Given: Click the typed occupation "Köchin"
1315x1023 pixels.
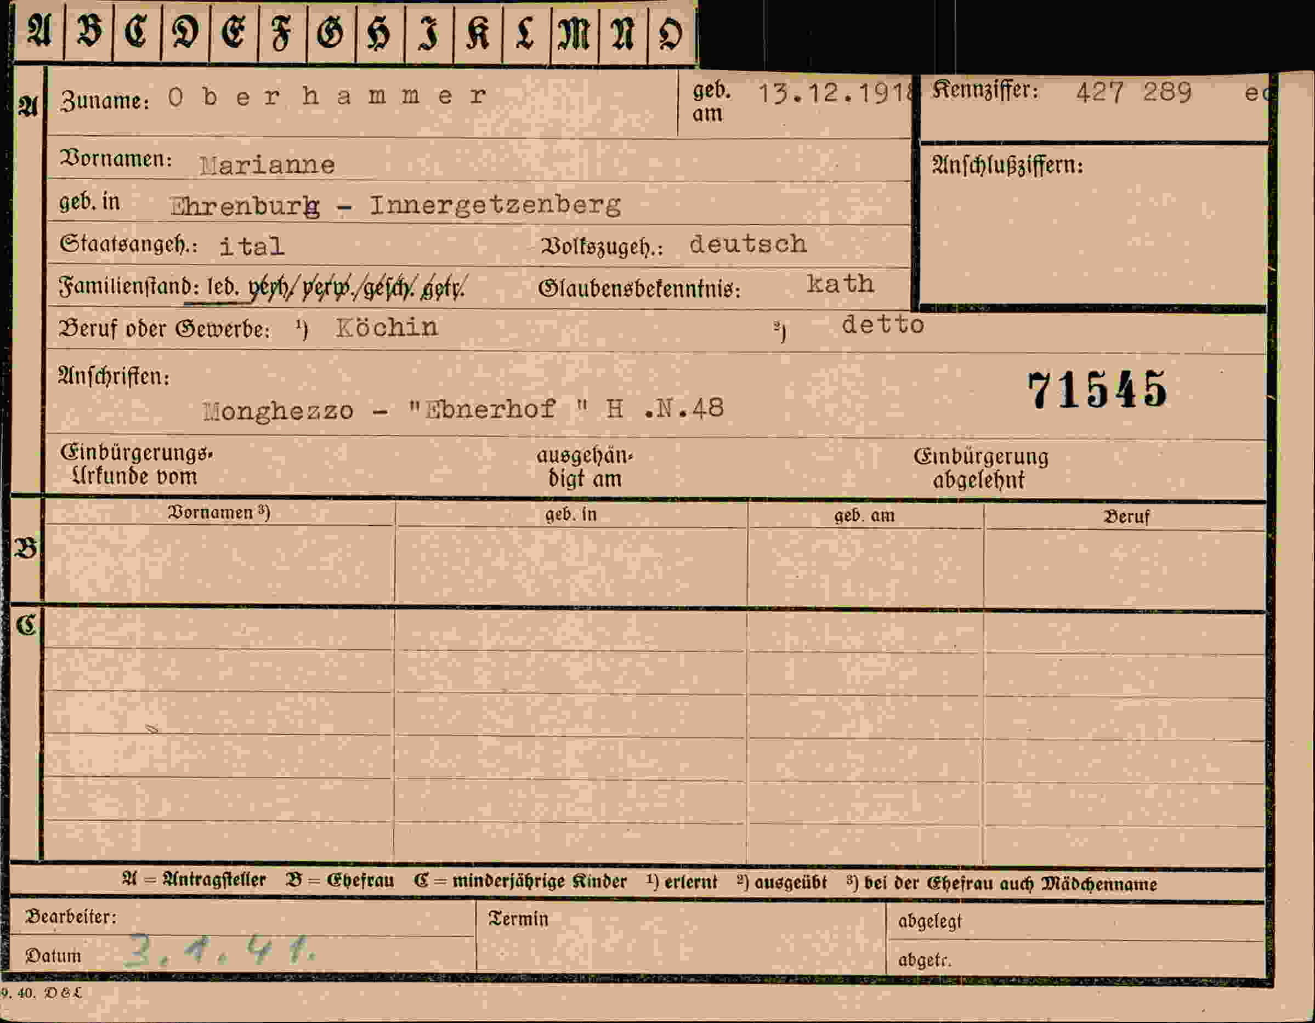Looking at the screenshot, I should coord(387,327).
